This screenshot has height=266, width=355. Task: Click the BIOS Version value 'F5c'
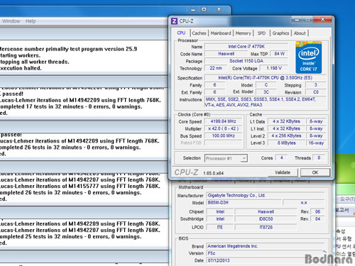[x=266, y=253]
